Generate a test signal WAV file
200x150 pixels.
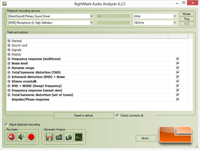tap(49, 137)
